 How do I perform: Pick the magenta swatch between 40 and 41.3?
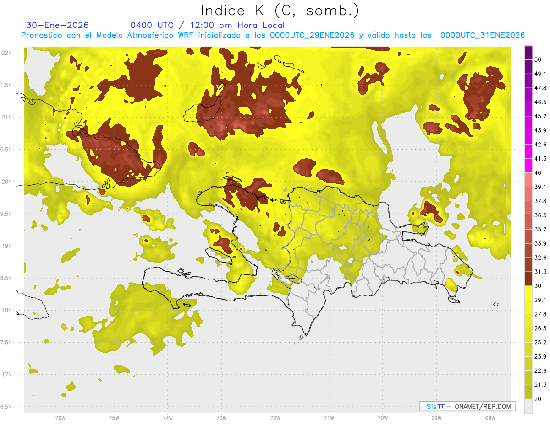tap(528, 166)
